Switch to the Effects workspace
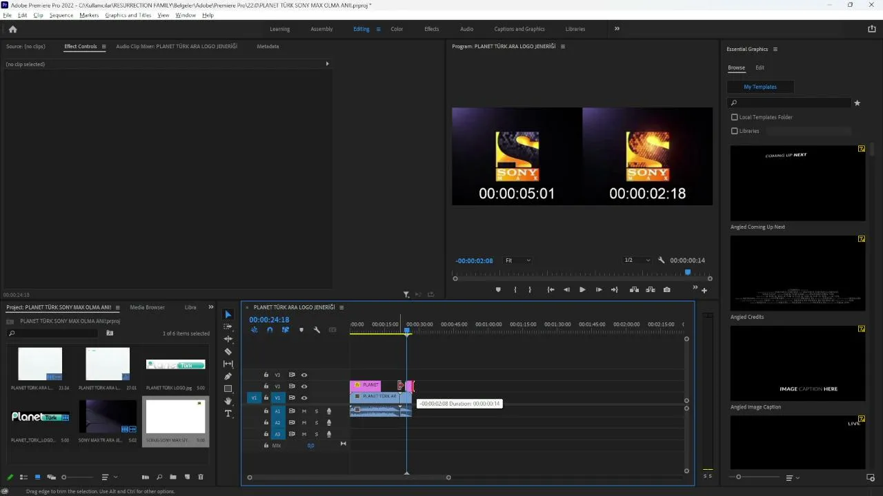This screenshot has height=496, width=883. [x=432, y=29]
